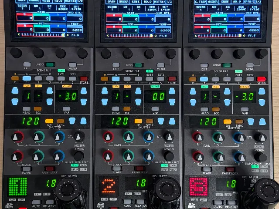279x209 pixels.
Task: Tap shutter down arrow on left panel
Action: (72, 121)
